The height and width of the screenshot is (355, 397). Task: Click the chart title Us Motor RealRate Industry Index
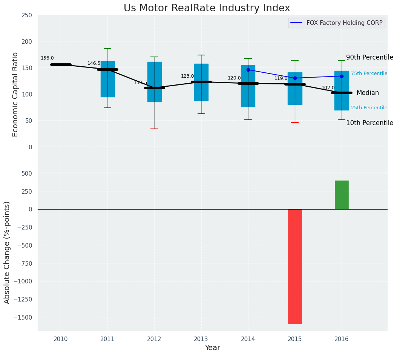pyautogui.click(x=207, y=8)
